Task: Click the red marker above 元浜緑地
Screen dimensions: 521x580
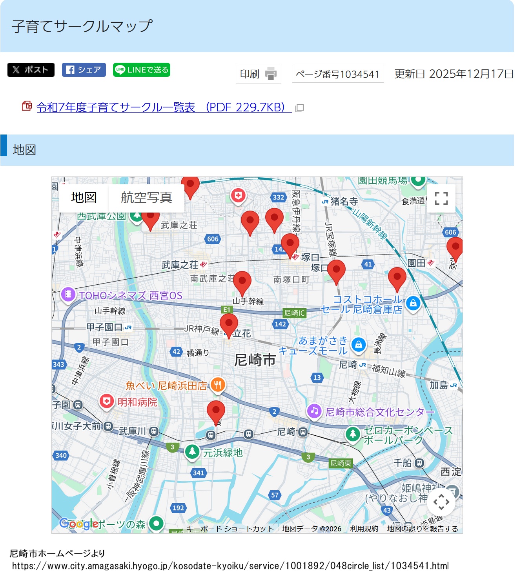Action: click(216, 411)
